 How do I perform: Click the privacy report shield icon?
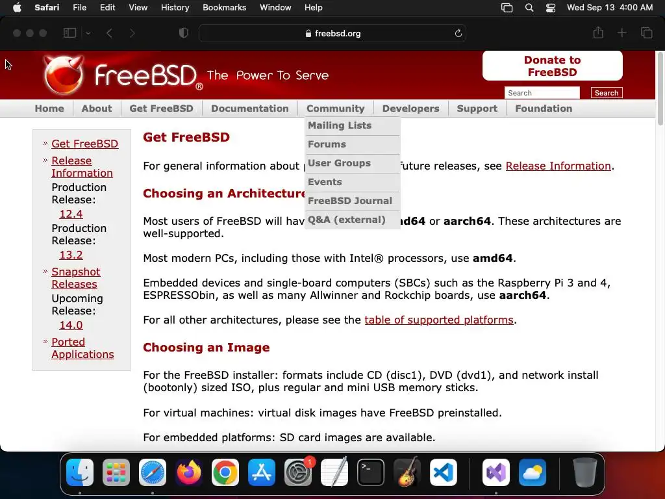pos(183,33)
